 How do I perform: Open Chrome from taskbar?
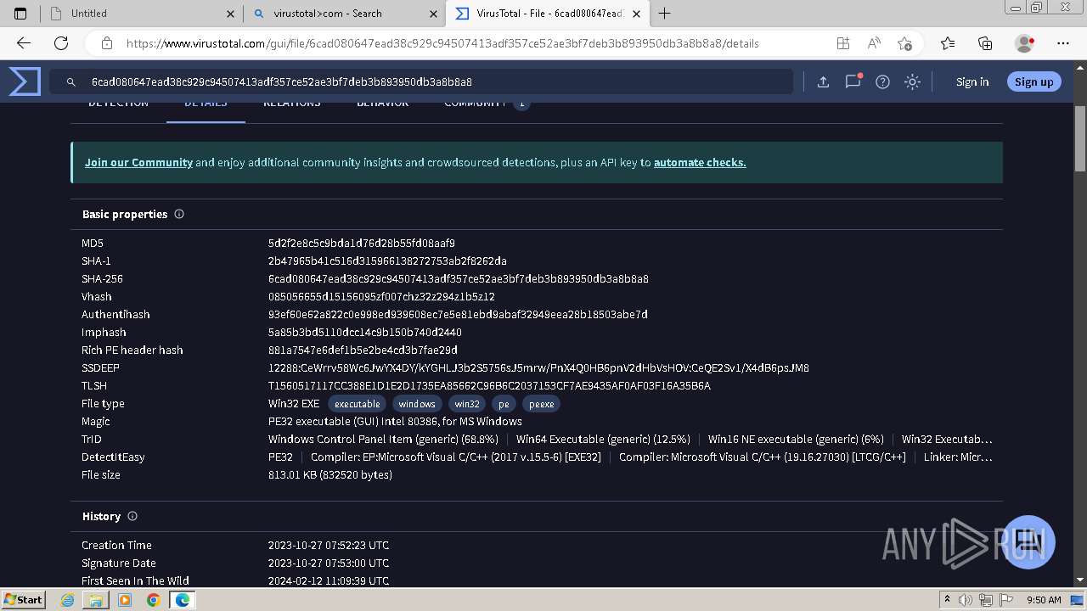(153, 600)
